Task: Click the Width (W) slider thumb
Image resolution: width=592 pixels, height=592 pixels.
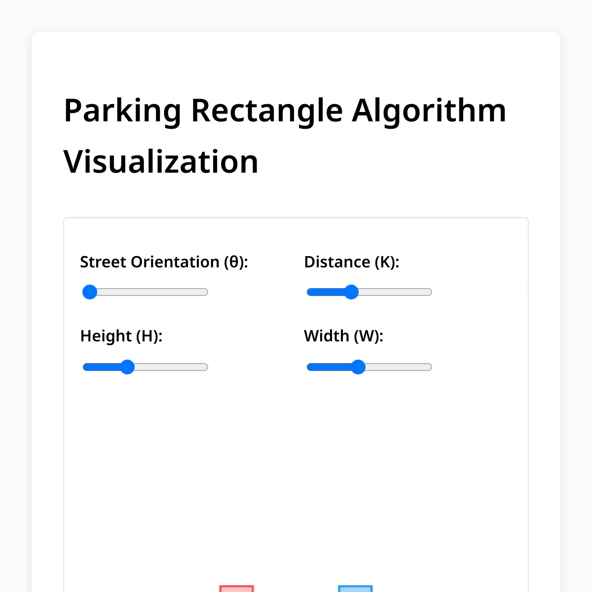Action: [x=358, y=367]
